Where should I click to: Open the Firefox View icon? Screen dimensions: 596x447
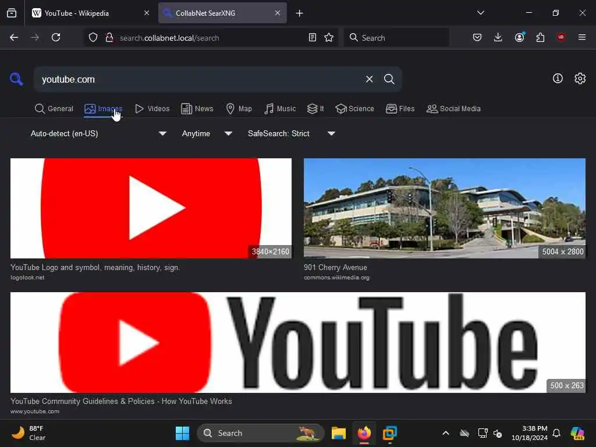(12, 13)
